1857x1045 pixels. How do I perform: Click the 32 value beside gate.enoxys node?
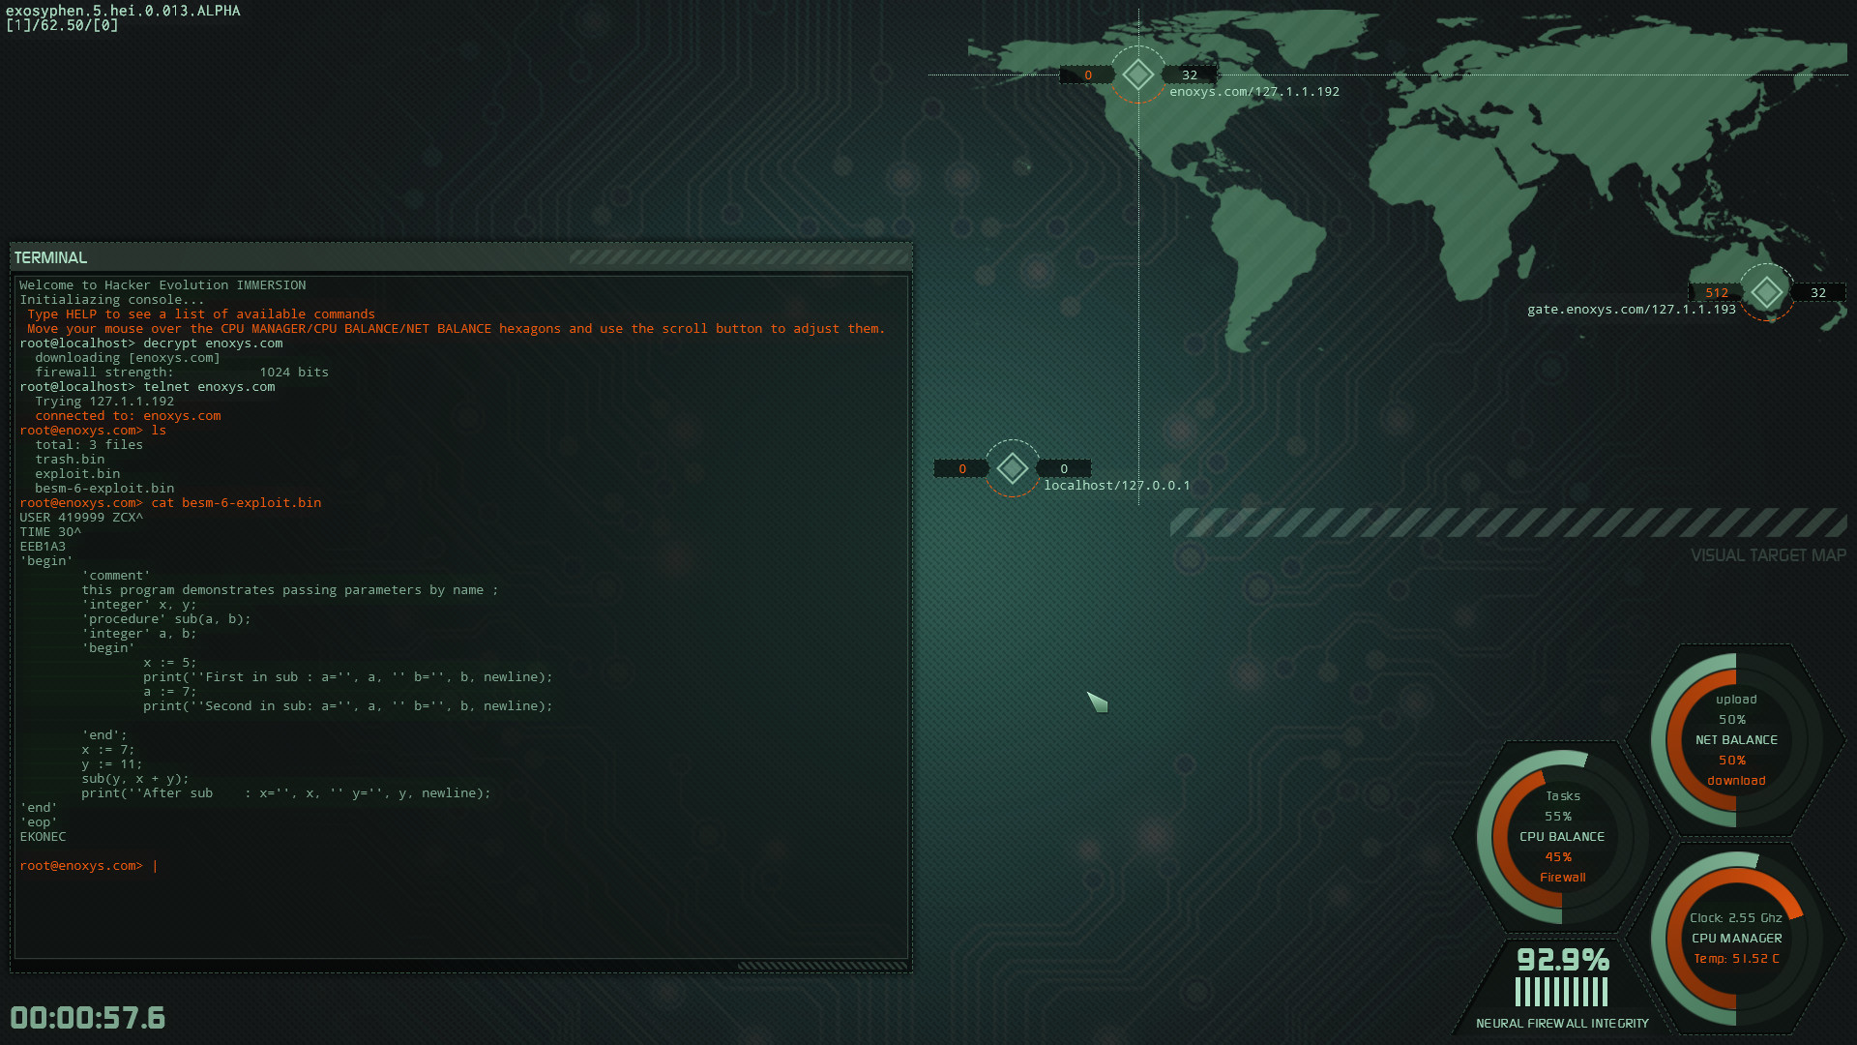1818,293
